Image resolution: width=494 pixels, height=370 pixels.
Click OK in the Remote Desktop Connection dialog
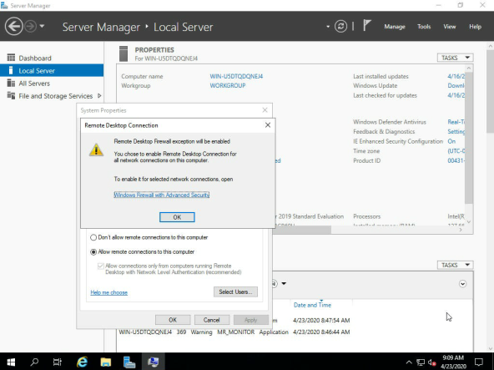click(x=177, y=217)
